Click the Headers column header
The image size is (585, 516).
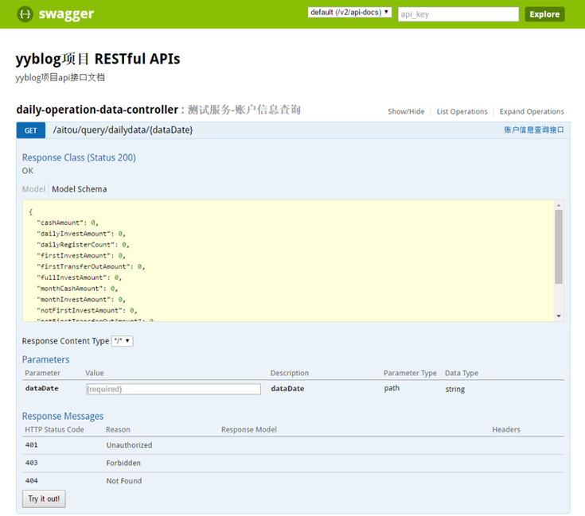(506, 429)
